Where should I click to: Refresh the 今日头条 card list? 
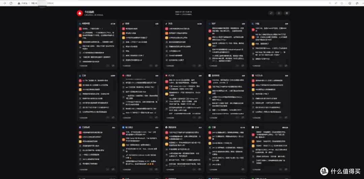[x=286, y=117]
